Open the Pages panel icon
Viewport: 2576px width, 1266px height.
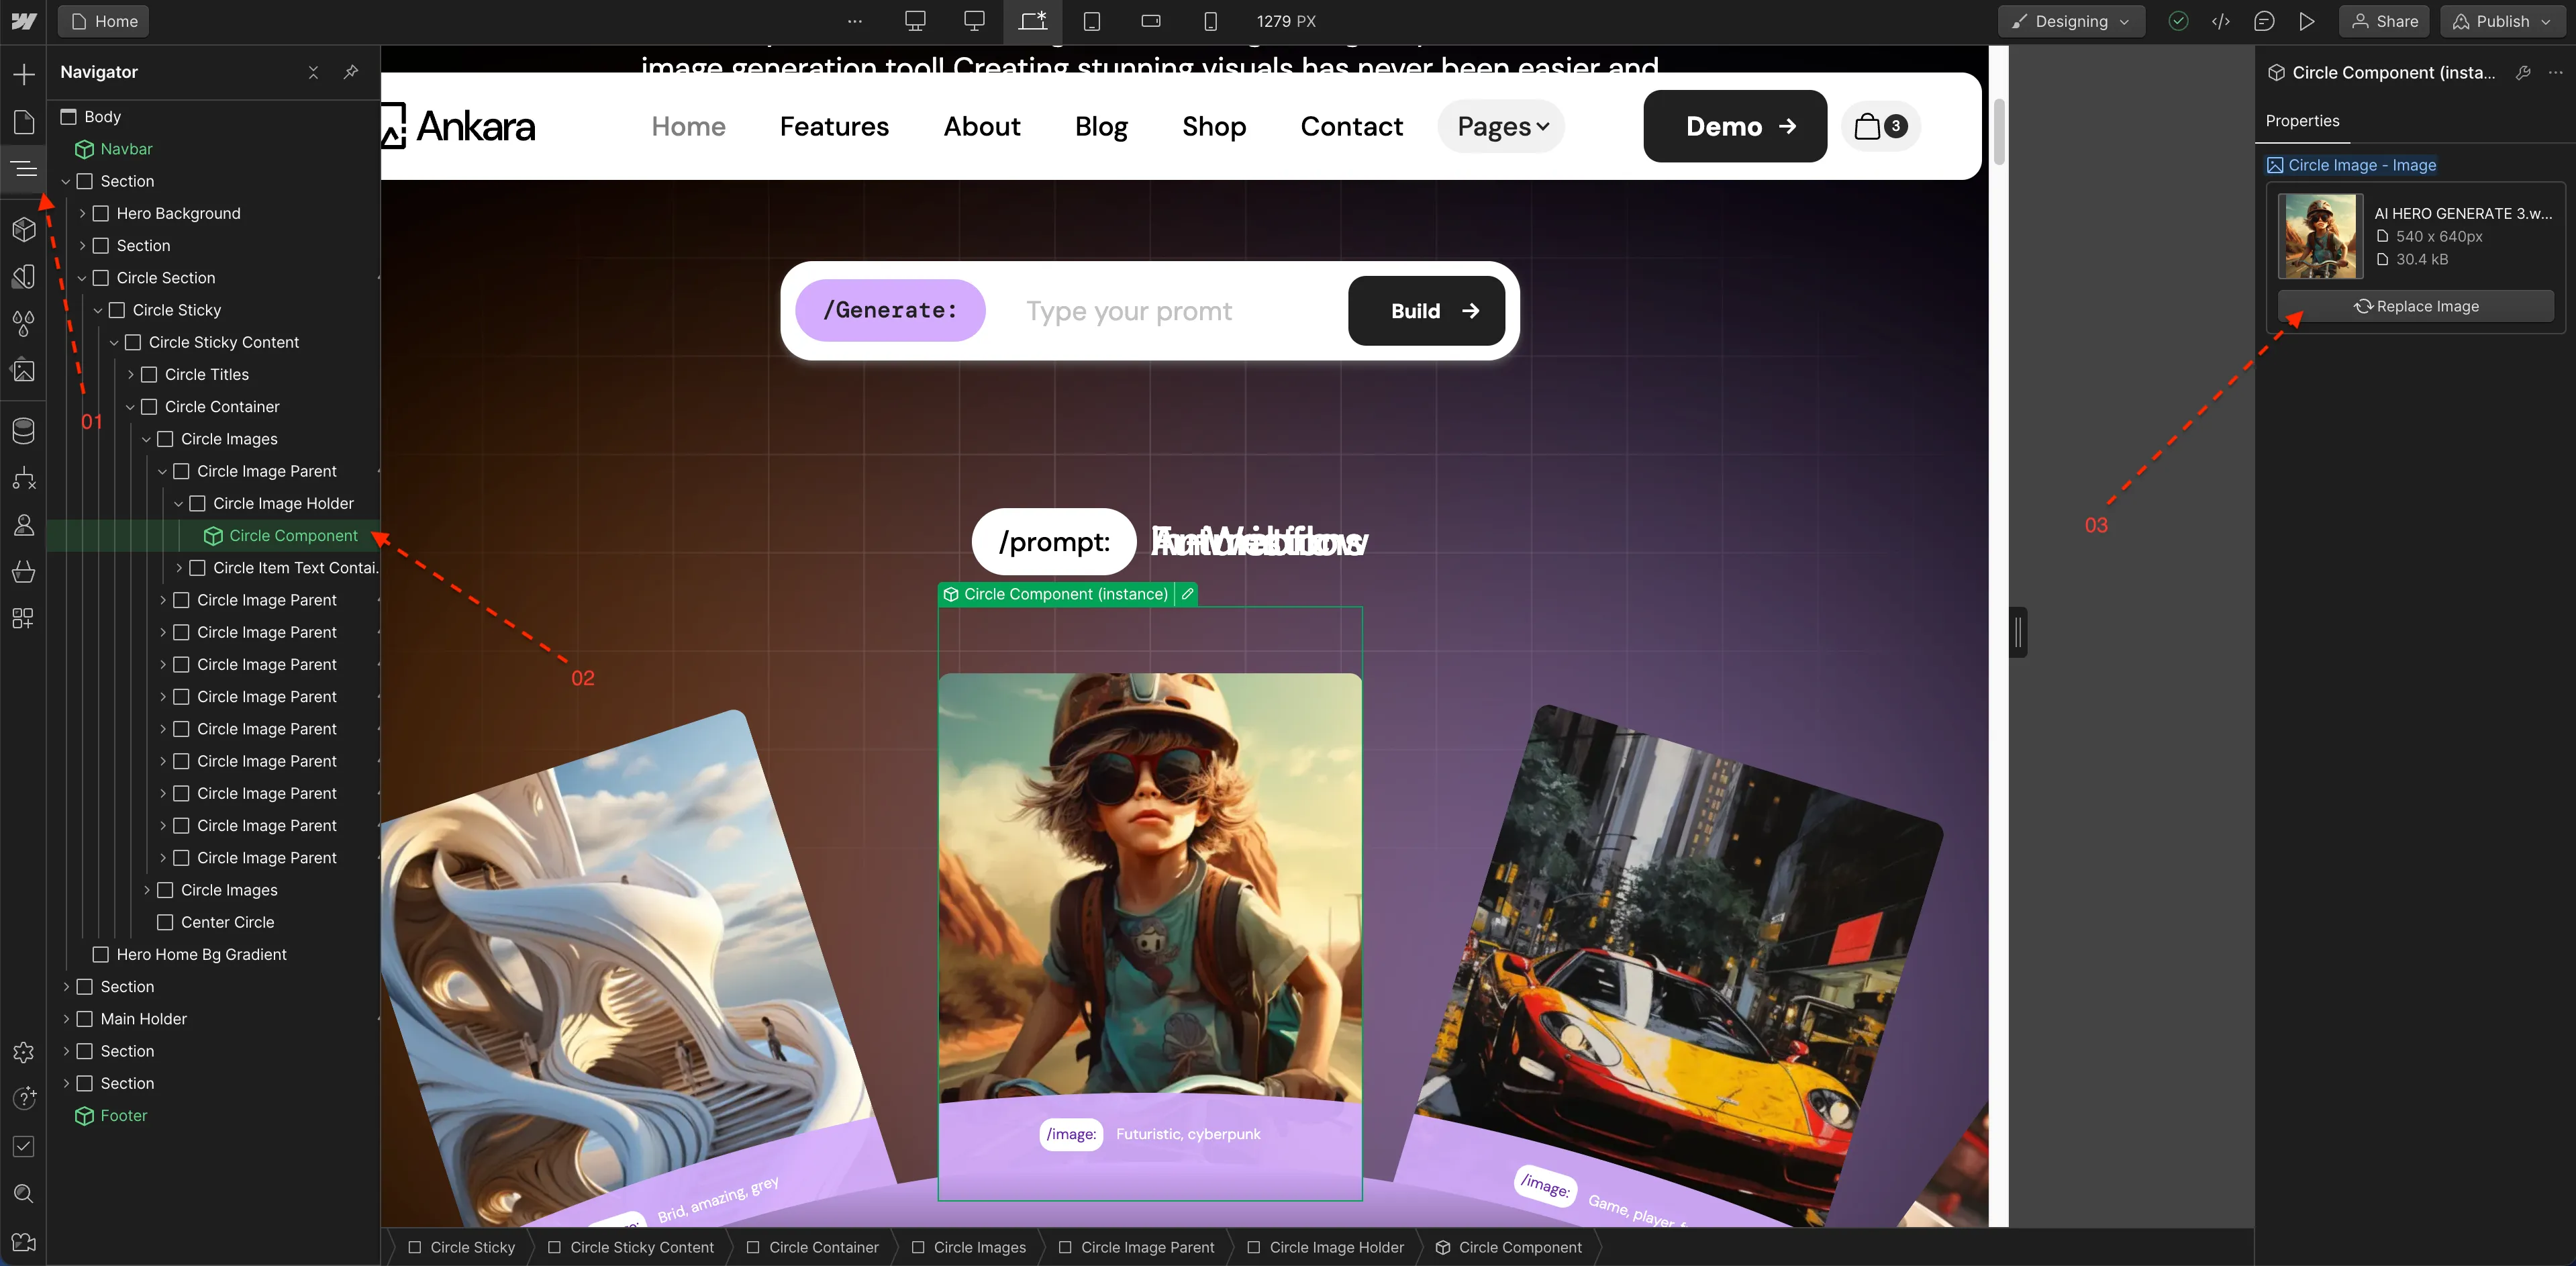[x=24, y=122]
